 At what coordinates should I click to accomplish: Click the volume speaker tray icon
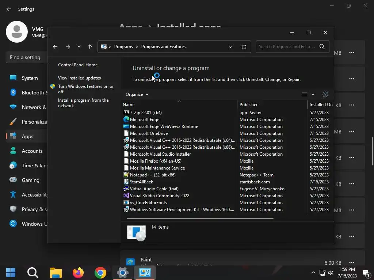[x=331, y=273]
